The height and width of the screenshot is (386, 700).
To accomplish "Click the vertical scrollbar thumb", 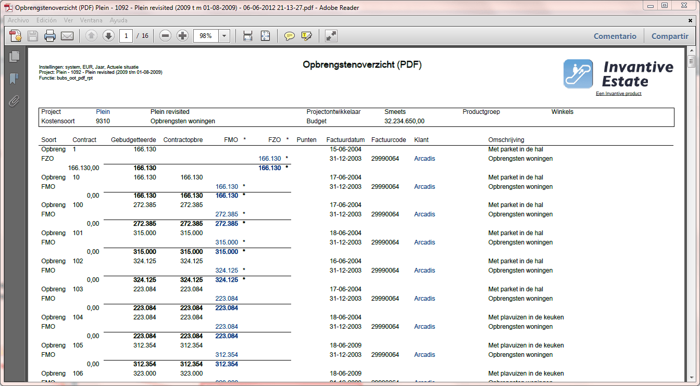I will [x=691, y=62].
